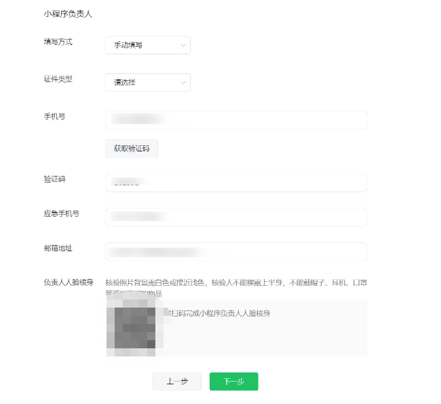
Task: Click the 获取验证码 button
Action: pyautogui.click(x=132, y=149)
